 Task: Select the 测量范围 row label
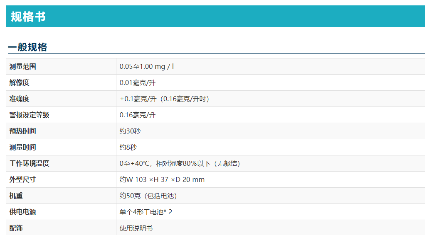pyautogui.click(x=23, y=67)
